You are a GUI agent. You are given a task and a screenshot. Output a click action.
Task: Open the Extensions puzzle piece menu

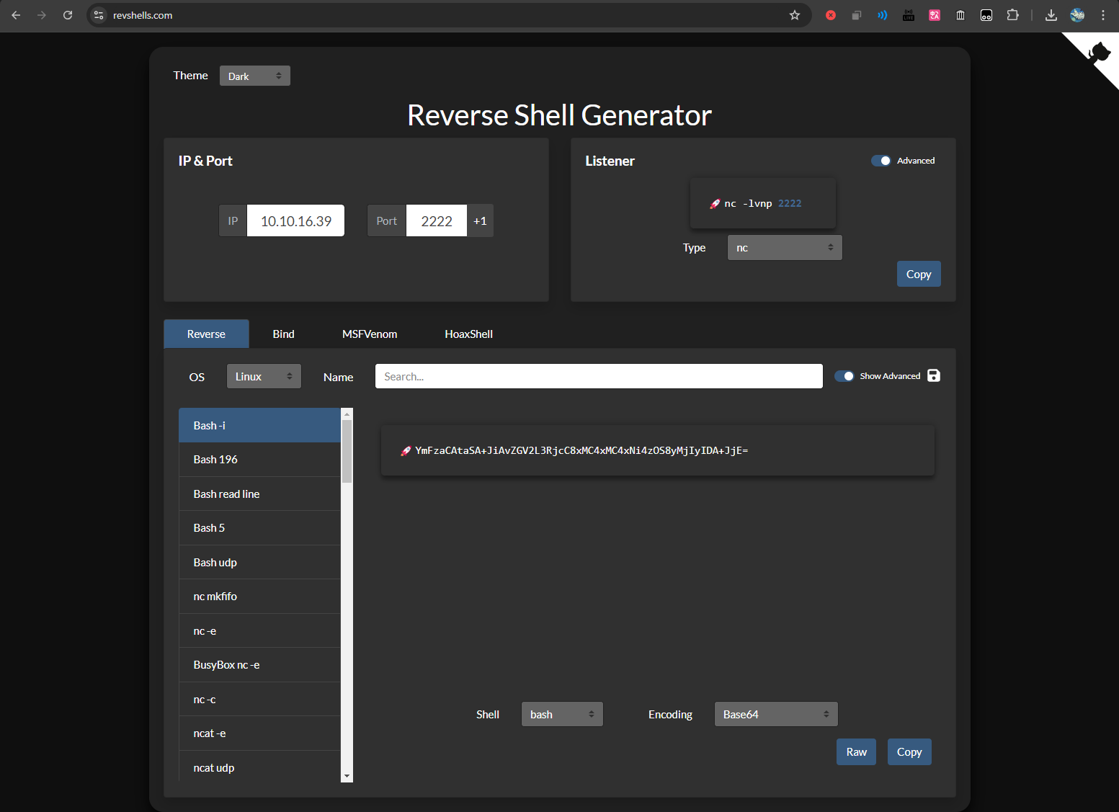[1012, 15]
